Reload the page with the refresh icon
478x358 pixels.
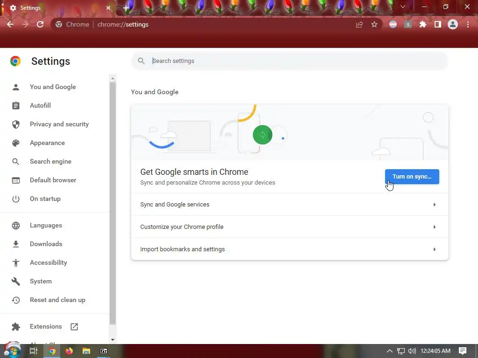click(40, 24)
